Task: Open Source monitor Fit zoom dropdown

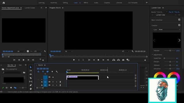Action: [21, 51]
